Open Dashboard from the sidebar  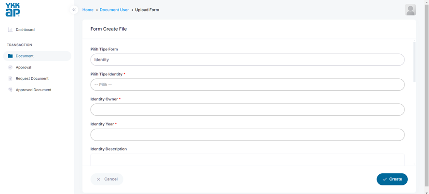click(25, 30)
